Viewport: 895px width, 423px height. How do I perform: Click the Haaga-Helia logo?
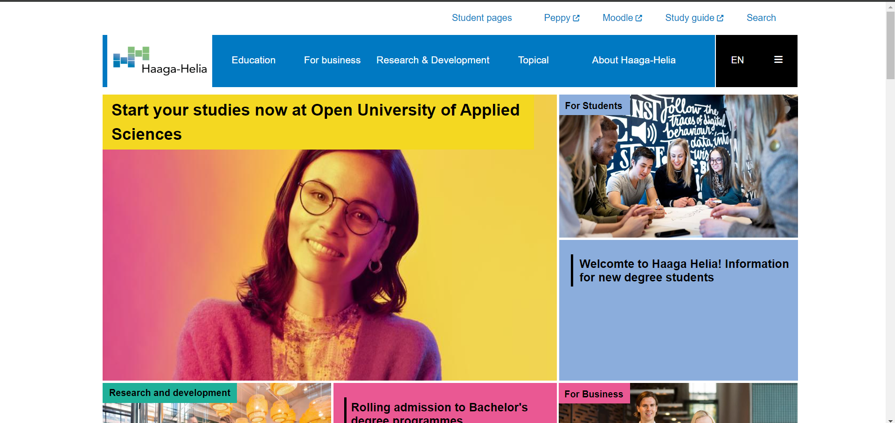pyautogui.click(x=160, y=61)
